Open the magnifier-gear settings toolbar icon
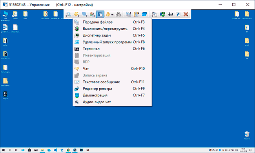This screenshot has width=255, height=153. click(x=69, y=14)
